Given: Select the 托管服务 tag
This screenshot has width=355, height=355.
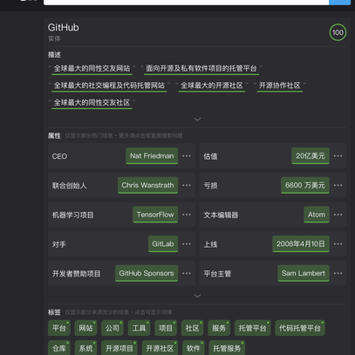Looking at the screenshot, I should 227,348.
